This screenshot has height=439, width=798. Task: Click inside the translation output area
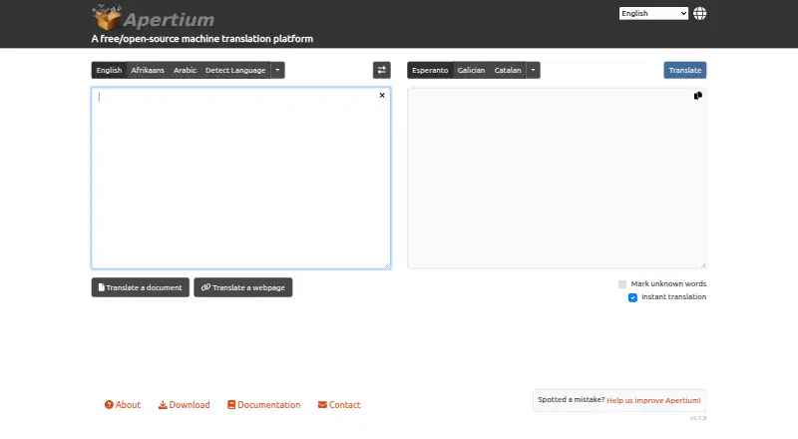point(557,179)
